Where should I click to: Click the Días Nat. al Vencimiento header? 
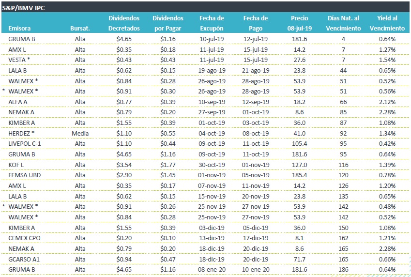[x=343, y=23]
